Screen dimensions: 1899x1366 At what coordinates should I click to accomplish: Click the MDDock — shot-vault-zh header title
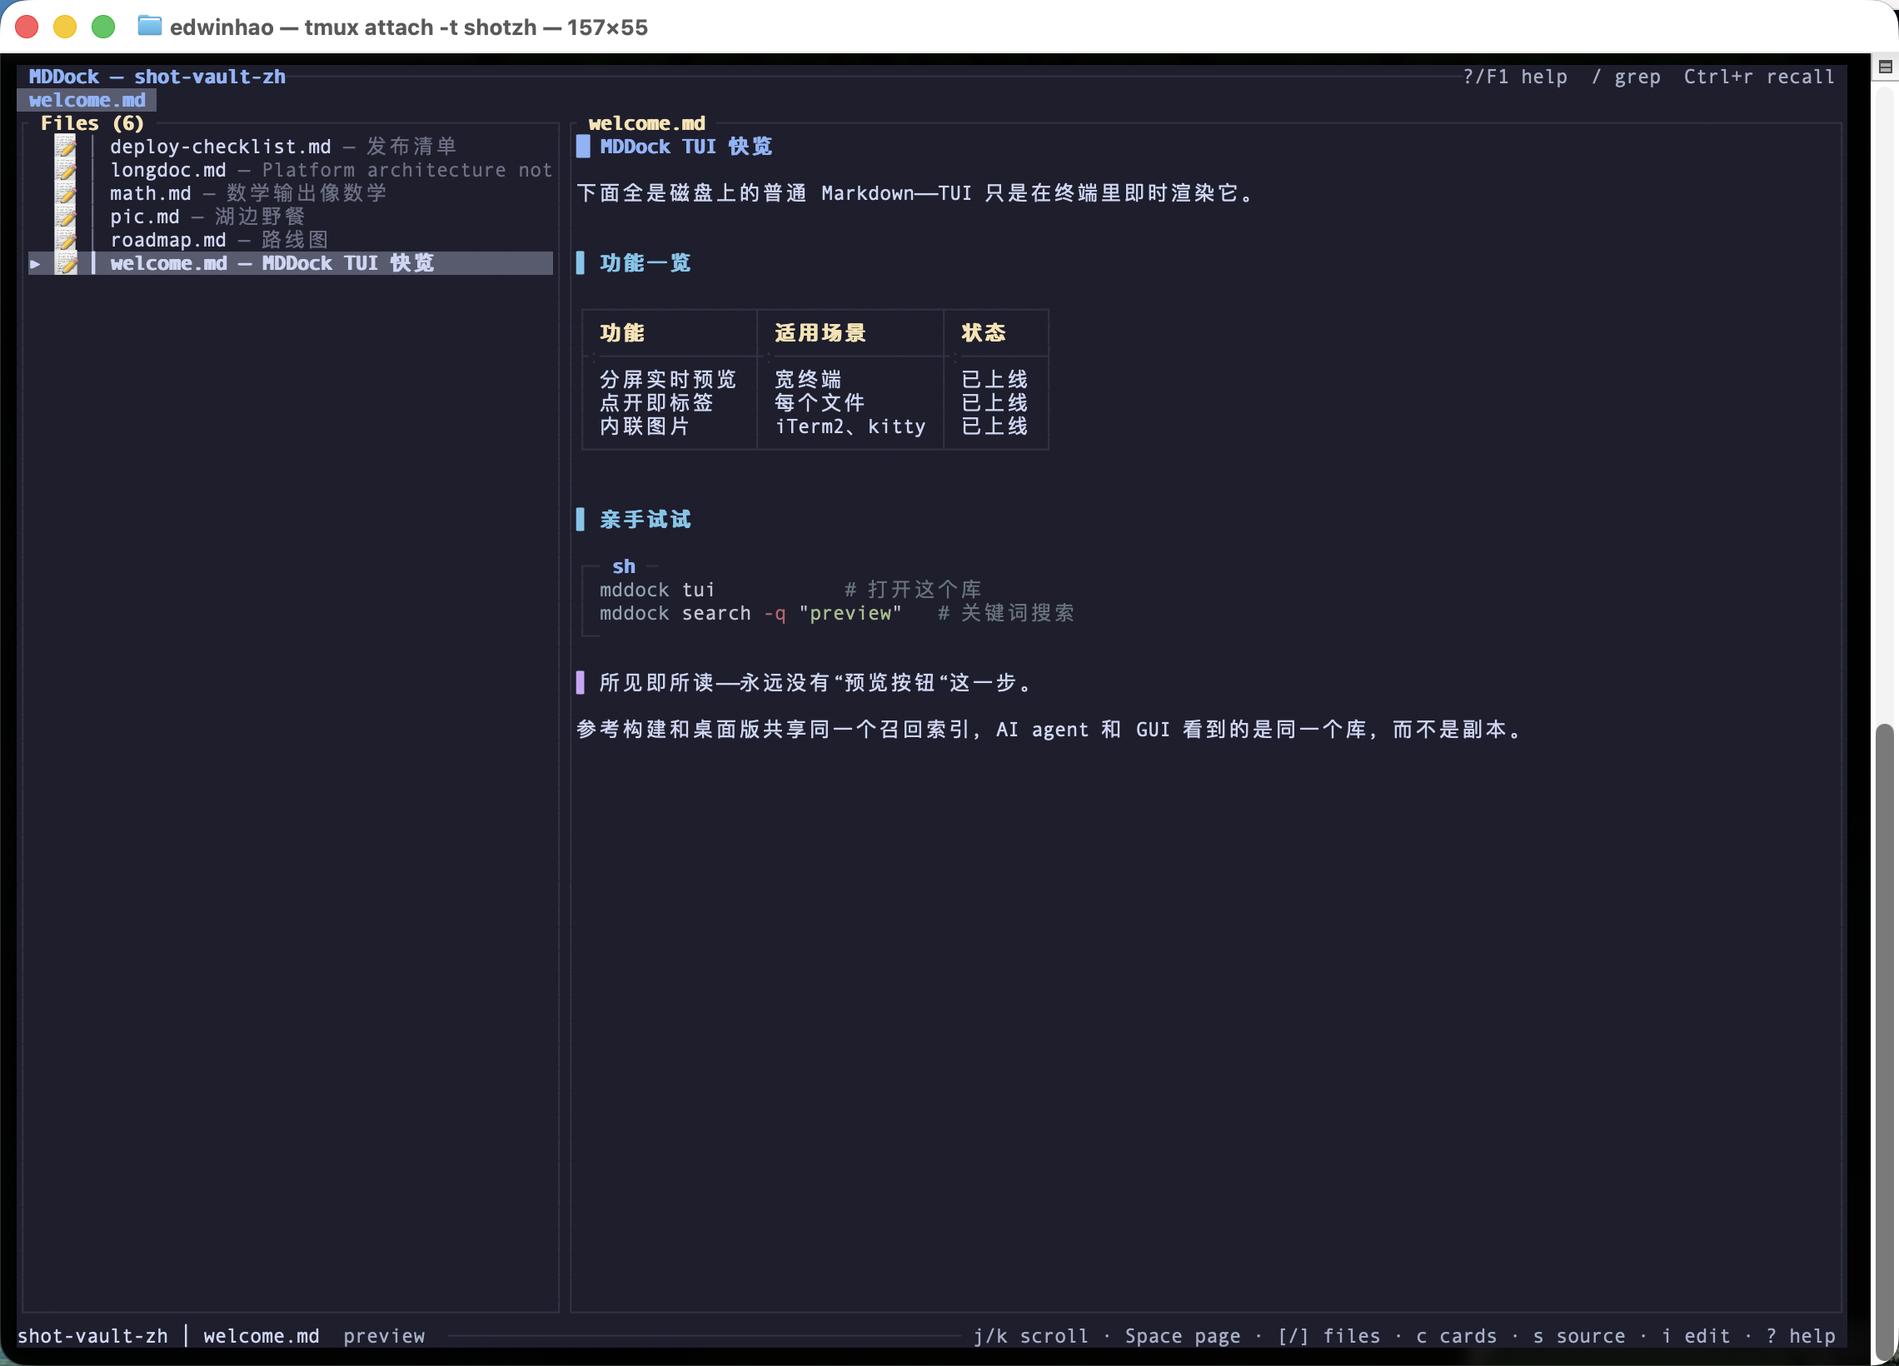point(157,77)
